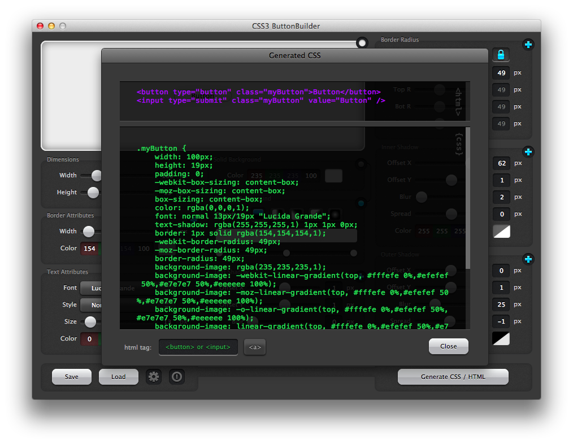Click the info icon next to gear
Image resolution: width=573 pixels, height=444 pixels.
[x=177, y=377]
